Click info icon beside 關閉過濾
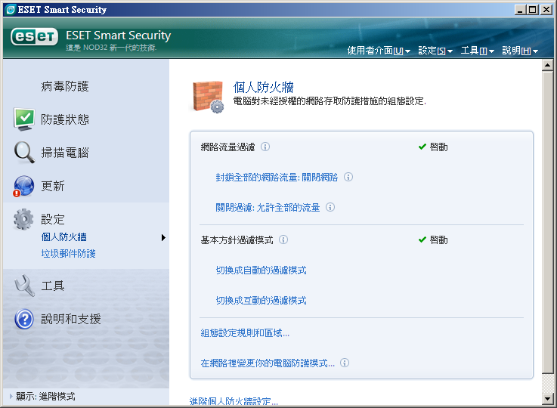The width and height of the screenshot is (557, 408). point(330,207)
